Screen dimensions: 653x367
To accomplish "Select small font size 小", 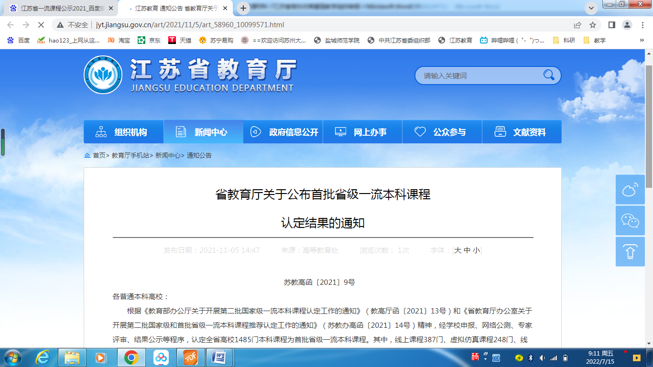I will (x=476, y=250).
